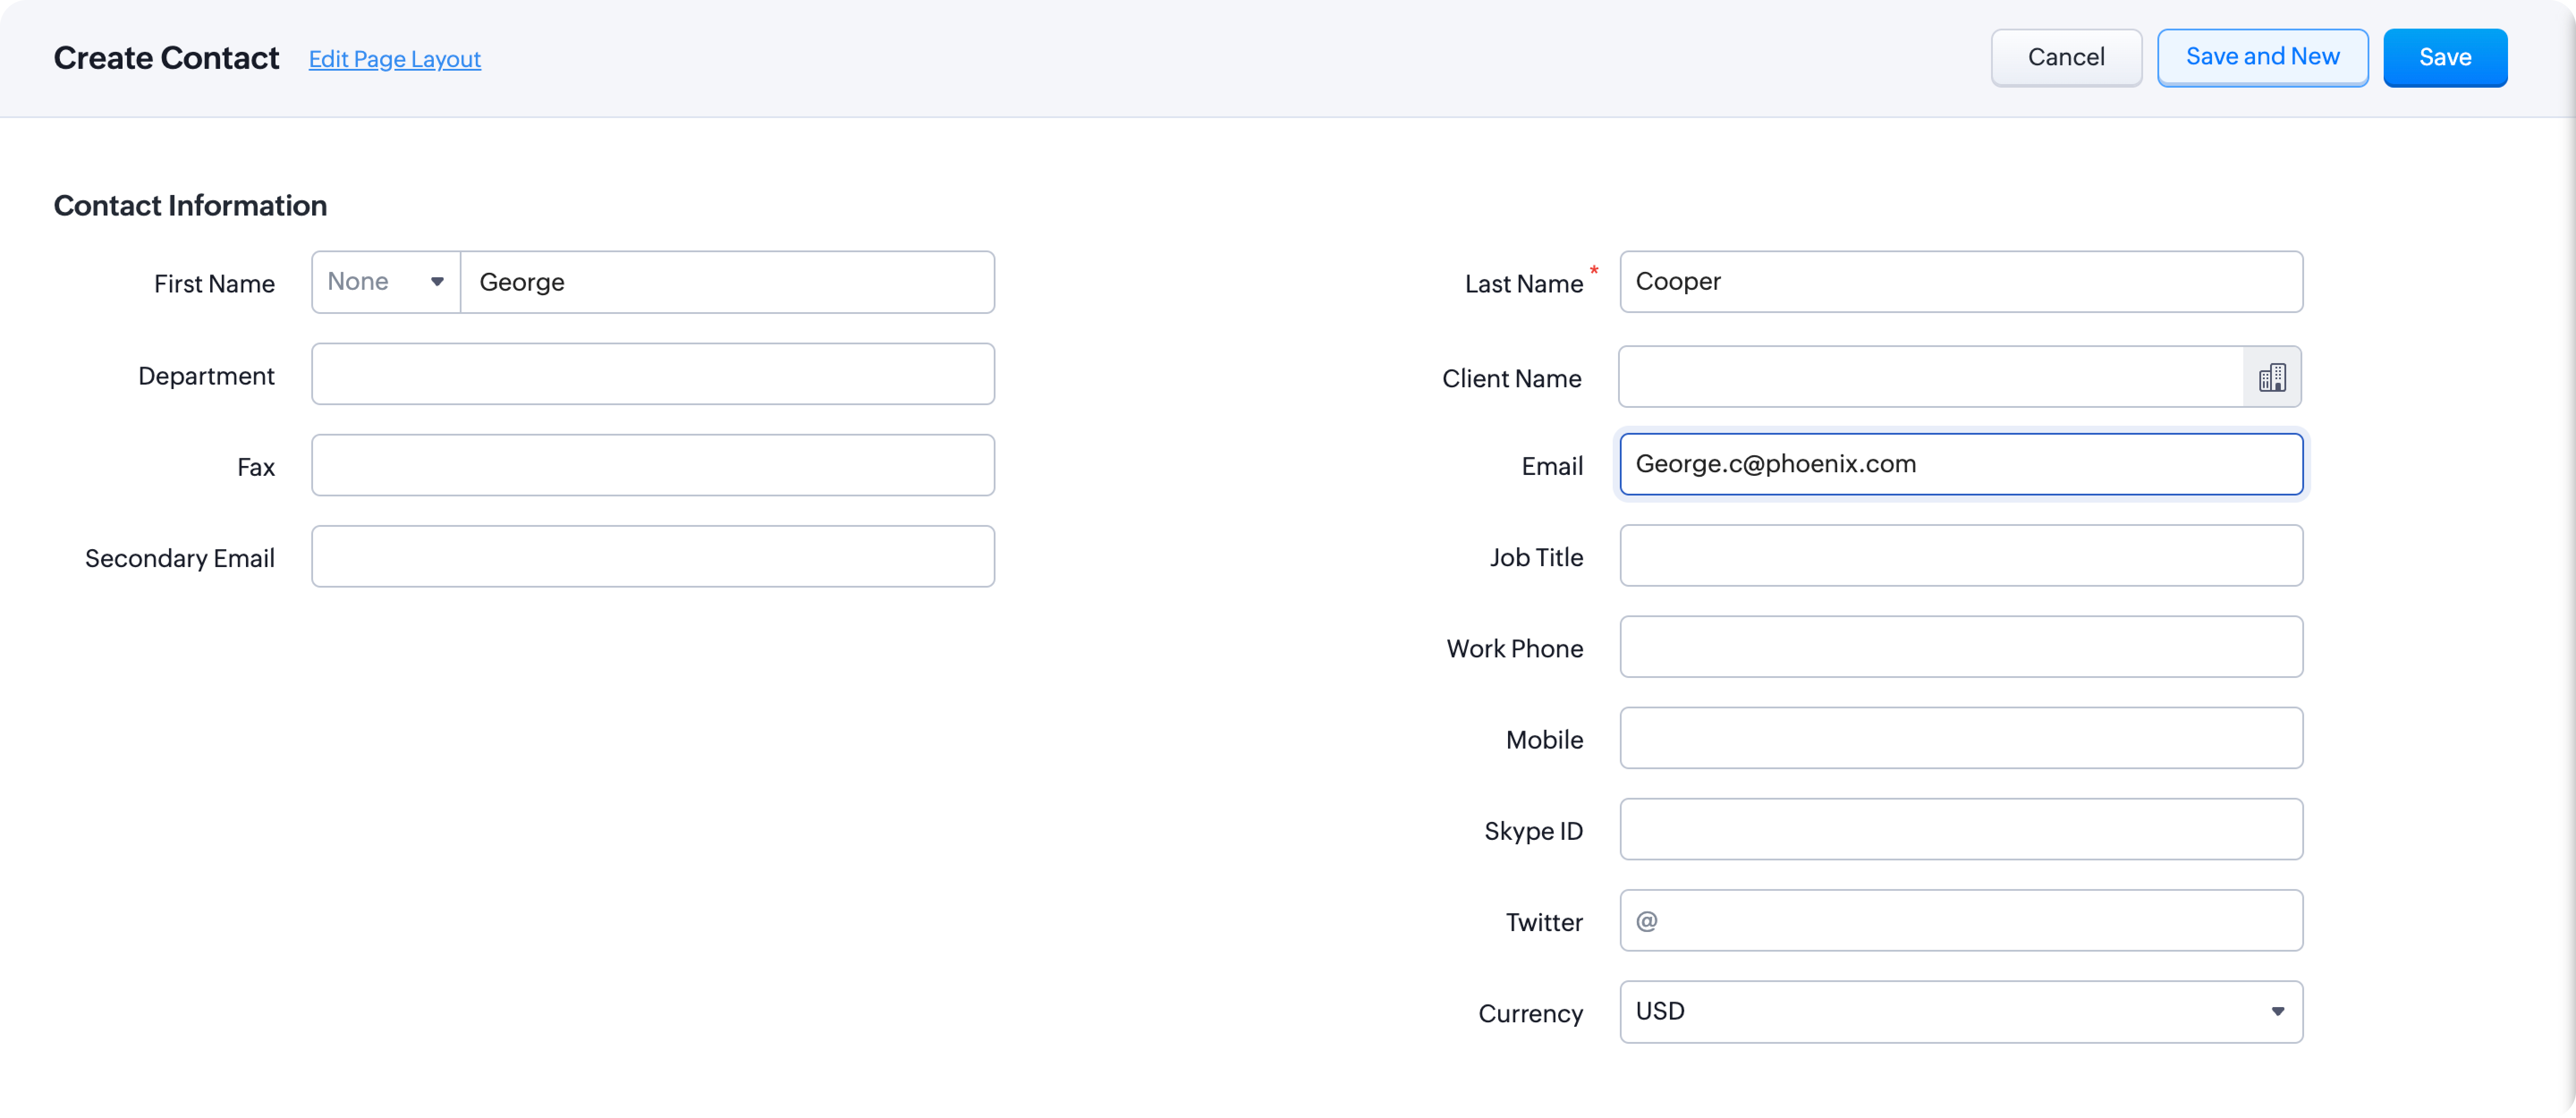The width and height of the screenshot is (2576, 1118).
Task: Focus the Mobile number field
Action: point(1960,738)
